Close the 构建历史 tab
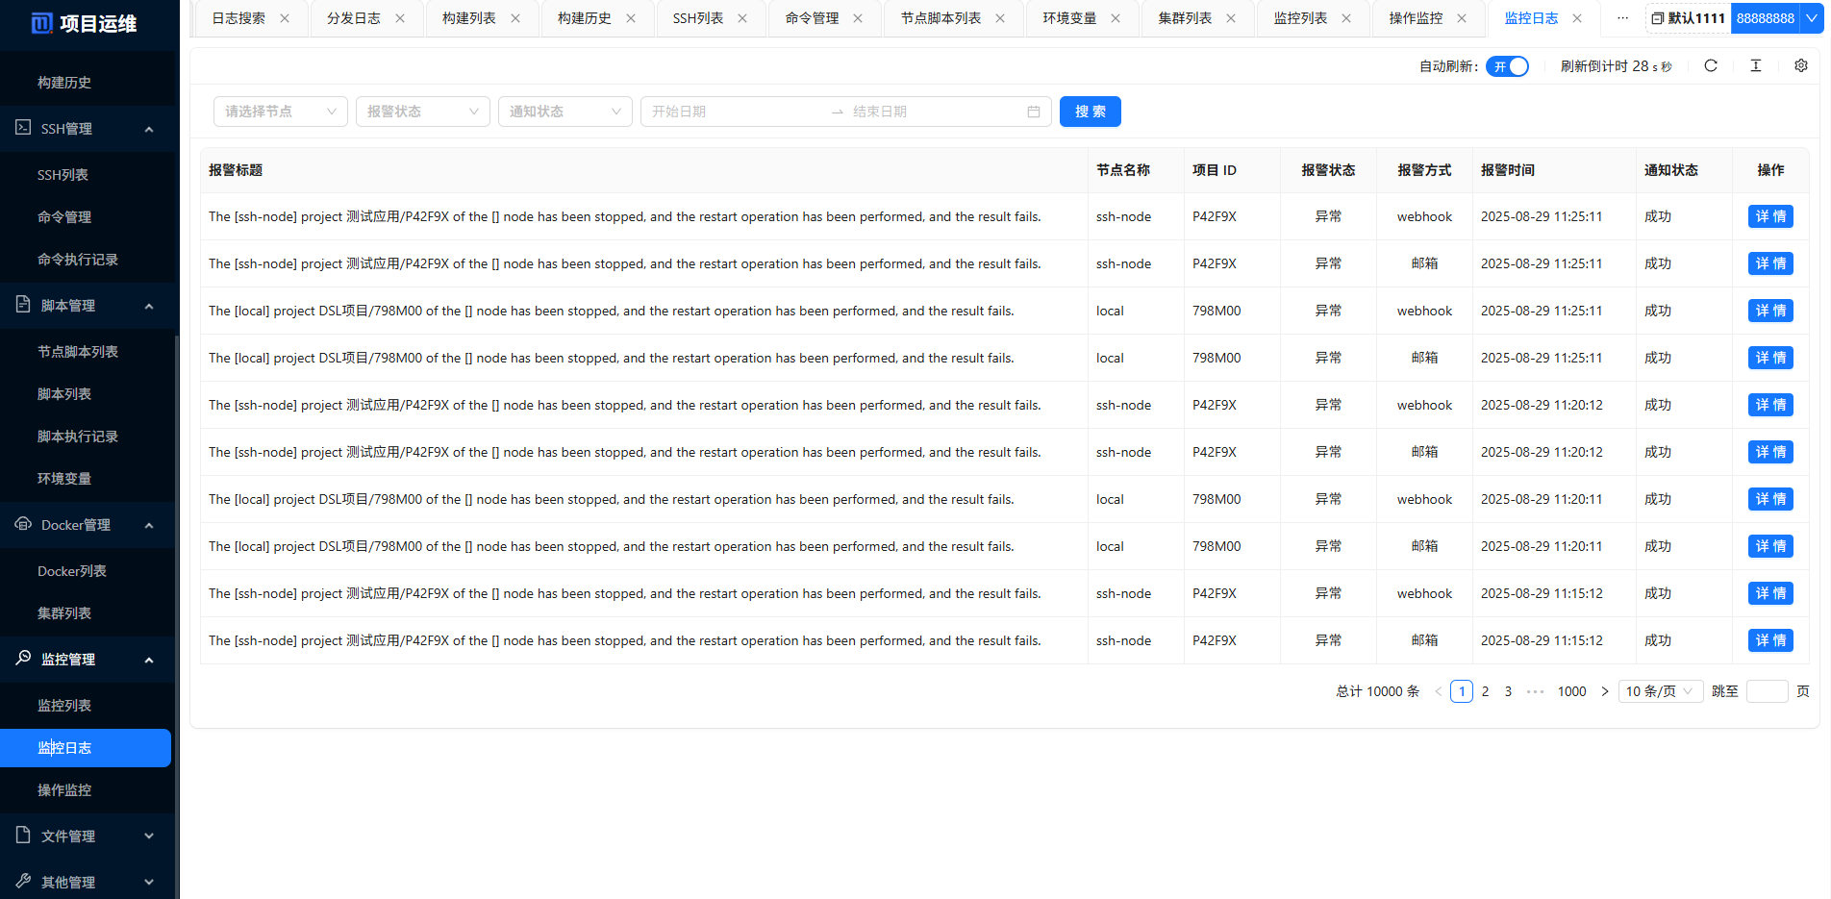 point(631,18)
